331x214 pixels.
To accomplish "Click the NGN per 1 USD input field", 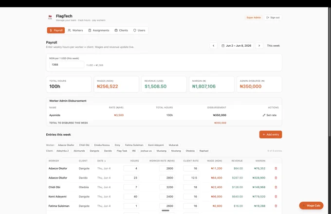I will pos(67,65).
